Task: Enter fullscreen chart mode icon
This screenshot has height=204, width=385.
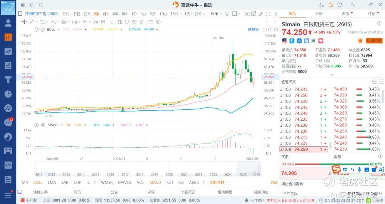Action: tap(268, 14)
